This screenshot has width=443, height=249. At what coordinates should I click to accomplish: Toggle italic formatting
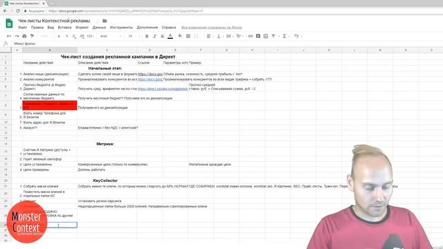(x=154, y=36)
